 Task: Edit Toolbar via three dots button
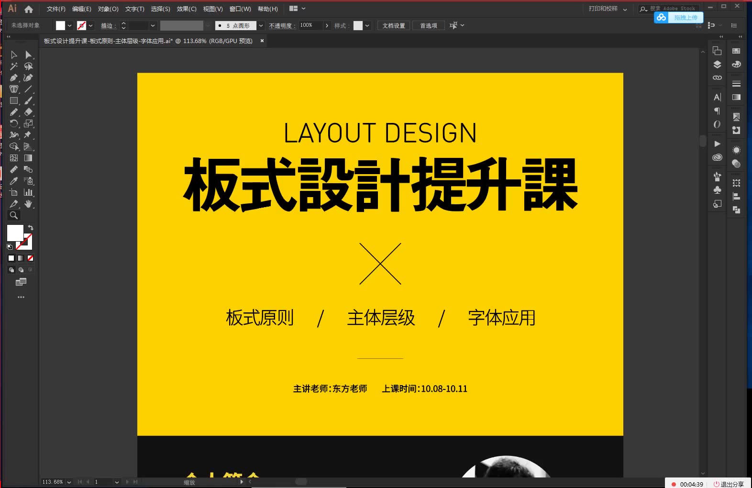(21, 297)
